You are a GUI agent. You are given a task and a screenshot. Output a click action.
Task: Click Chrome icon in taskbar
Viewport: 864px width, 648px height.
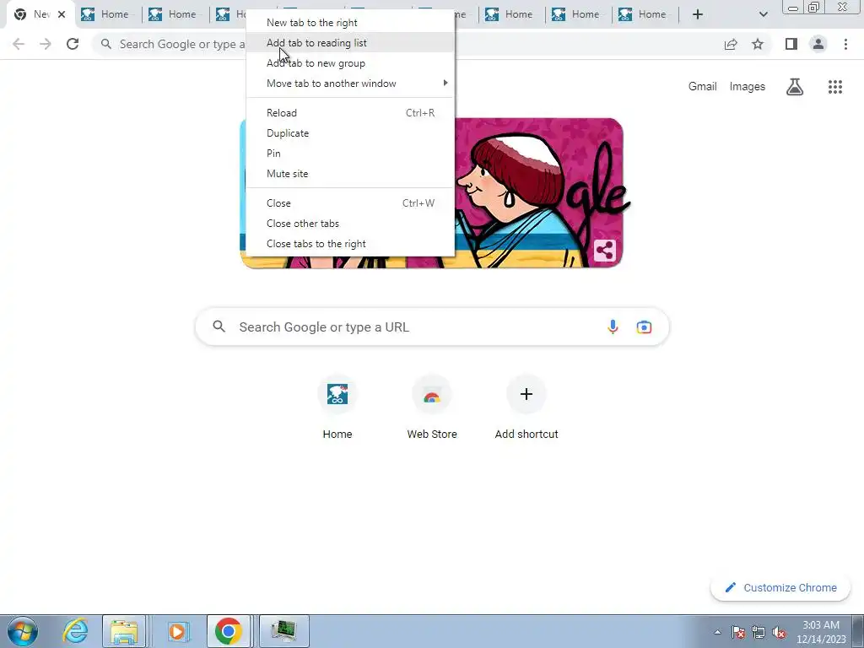228,631
